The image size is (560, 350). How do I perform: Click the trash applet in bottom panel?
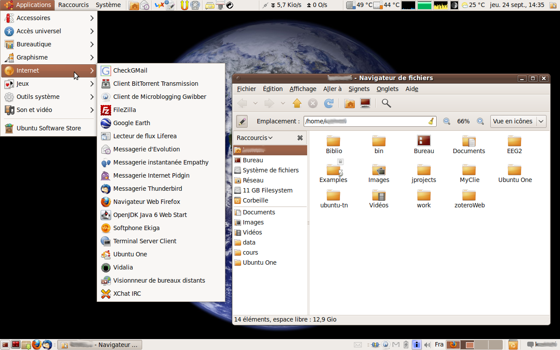click(x=513, y=345)
